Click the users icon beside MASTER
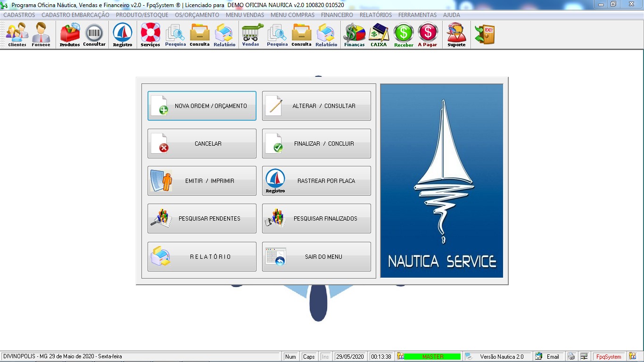Screen dimensions: 644x362 pos(400,357)
